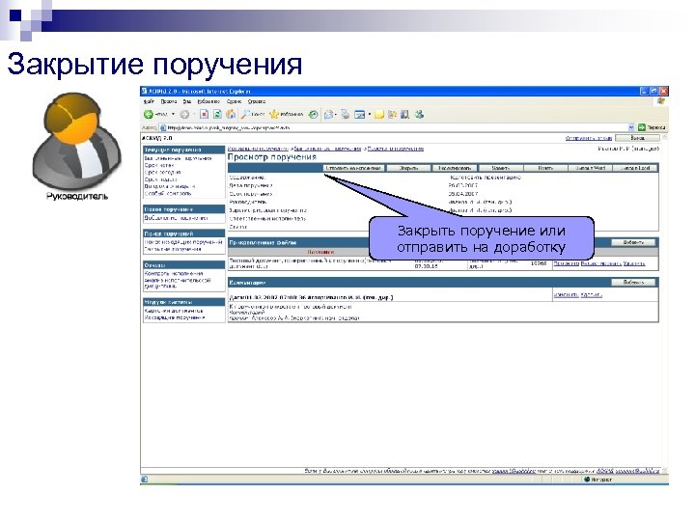
Task: Click the Печать button
Action: (x=545, y=168)
